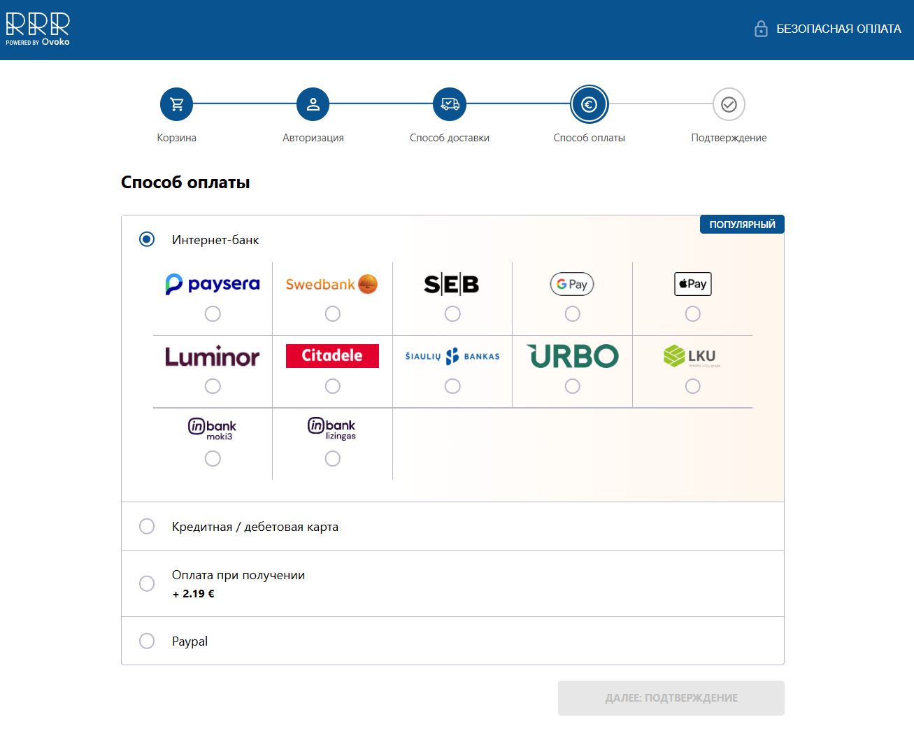914x745 pixels.
Task: Select the SEB radio button
Action: 452,314
